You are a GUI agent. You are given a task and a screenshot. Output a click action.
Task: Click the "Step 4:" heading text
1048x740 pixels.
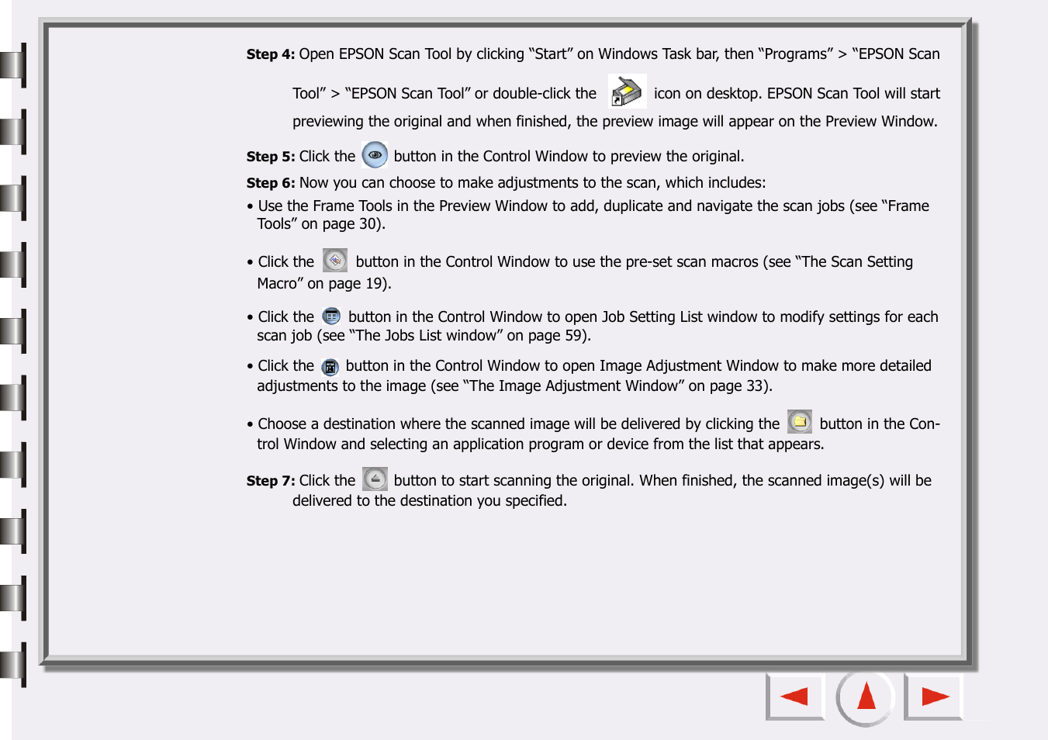pos(271,54)
